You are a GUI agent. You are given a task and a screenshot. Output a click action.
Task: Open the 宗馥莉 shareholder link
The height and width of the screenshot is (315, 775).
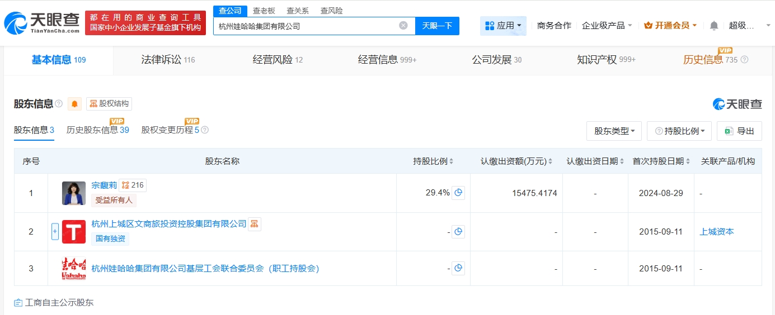103,185
